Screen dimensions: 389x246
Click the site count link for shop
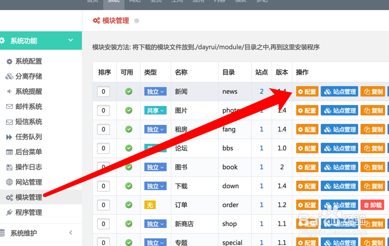point(262,224)
